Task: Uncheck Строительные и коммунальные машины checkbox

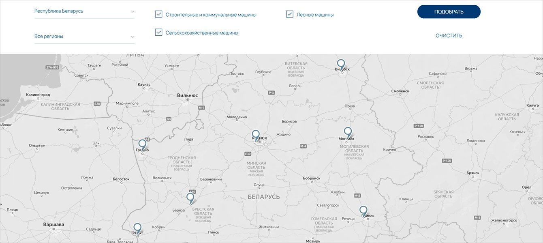Action: click(x=158, y=14)
